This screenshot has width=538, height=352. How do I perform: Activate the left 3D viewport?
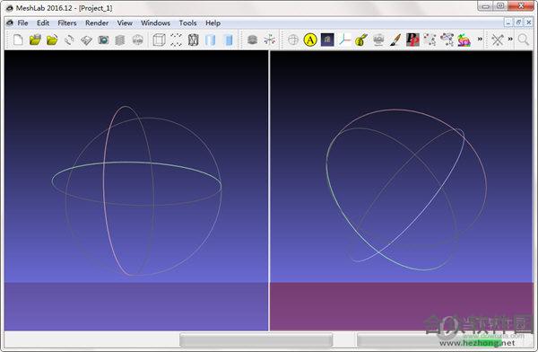(x=136, y=190)
